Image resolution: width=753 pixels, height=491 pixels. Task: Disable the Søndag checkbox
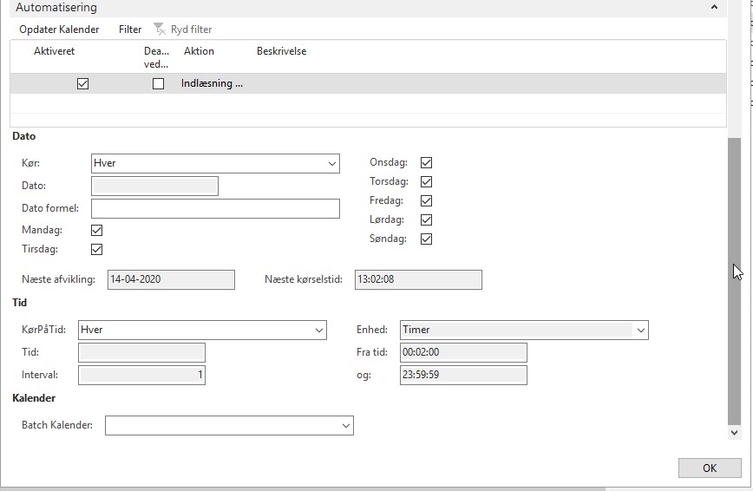(426, 239)
